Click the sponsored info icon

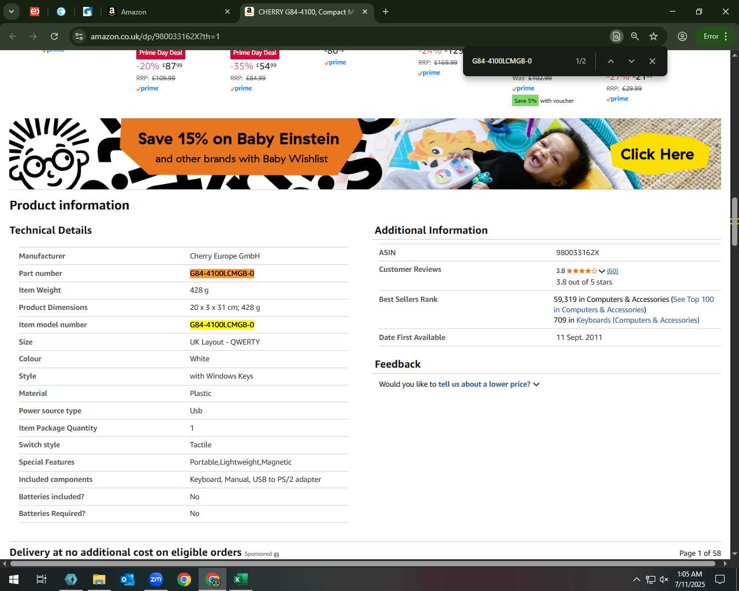click(x=277, y=555)
